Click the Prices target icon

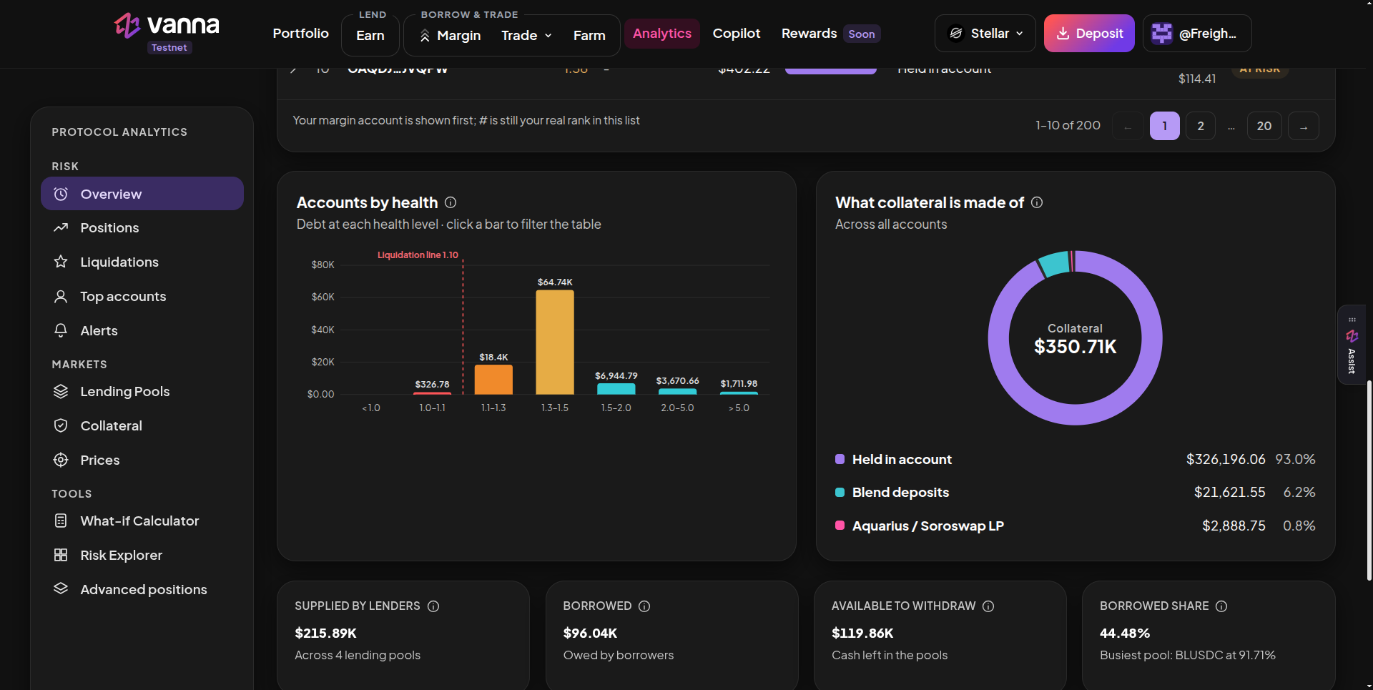pos(61,460)
